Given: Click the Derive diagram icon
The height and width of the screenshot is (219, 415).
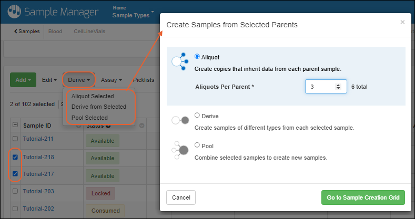Looking at the screenshot, I should pyautogui.click(x=179, y=120).
